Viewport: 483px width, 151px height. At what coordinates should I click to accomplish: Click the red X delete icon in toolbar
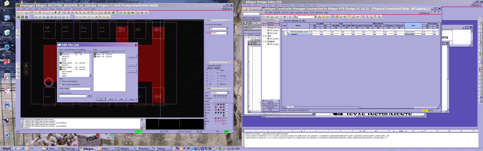point(40,13)
